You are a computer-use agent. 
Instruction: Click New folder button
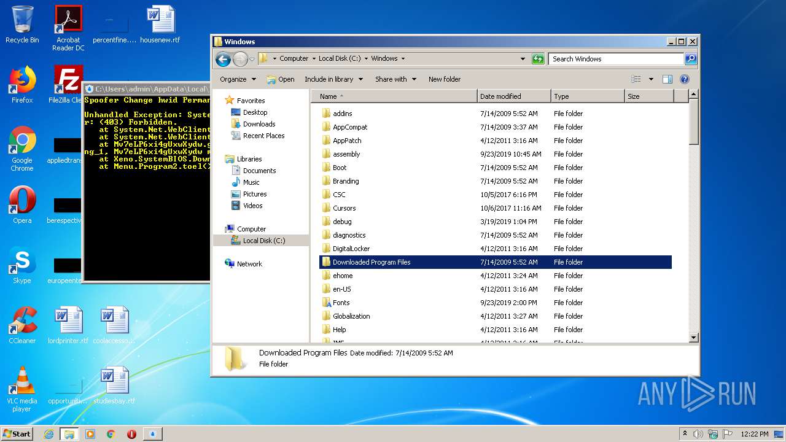point(445,79)
